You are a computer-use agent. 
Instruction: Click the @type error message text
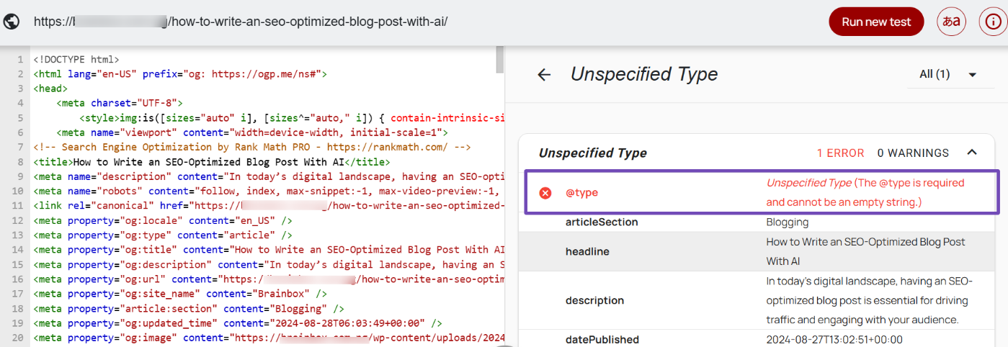(865, 193)
